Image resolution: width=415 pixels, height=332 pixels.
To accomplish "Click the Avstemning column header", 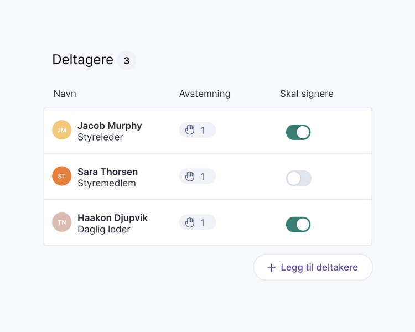I will click(x=205, y=94).
